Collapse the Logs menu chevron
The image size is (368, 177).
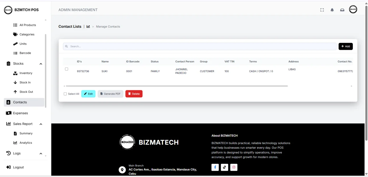pos(41,154)
